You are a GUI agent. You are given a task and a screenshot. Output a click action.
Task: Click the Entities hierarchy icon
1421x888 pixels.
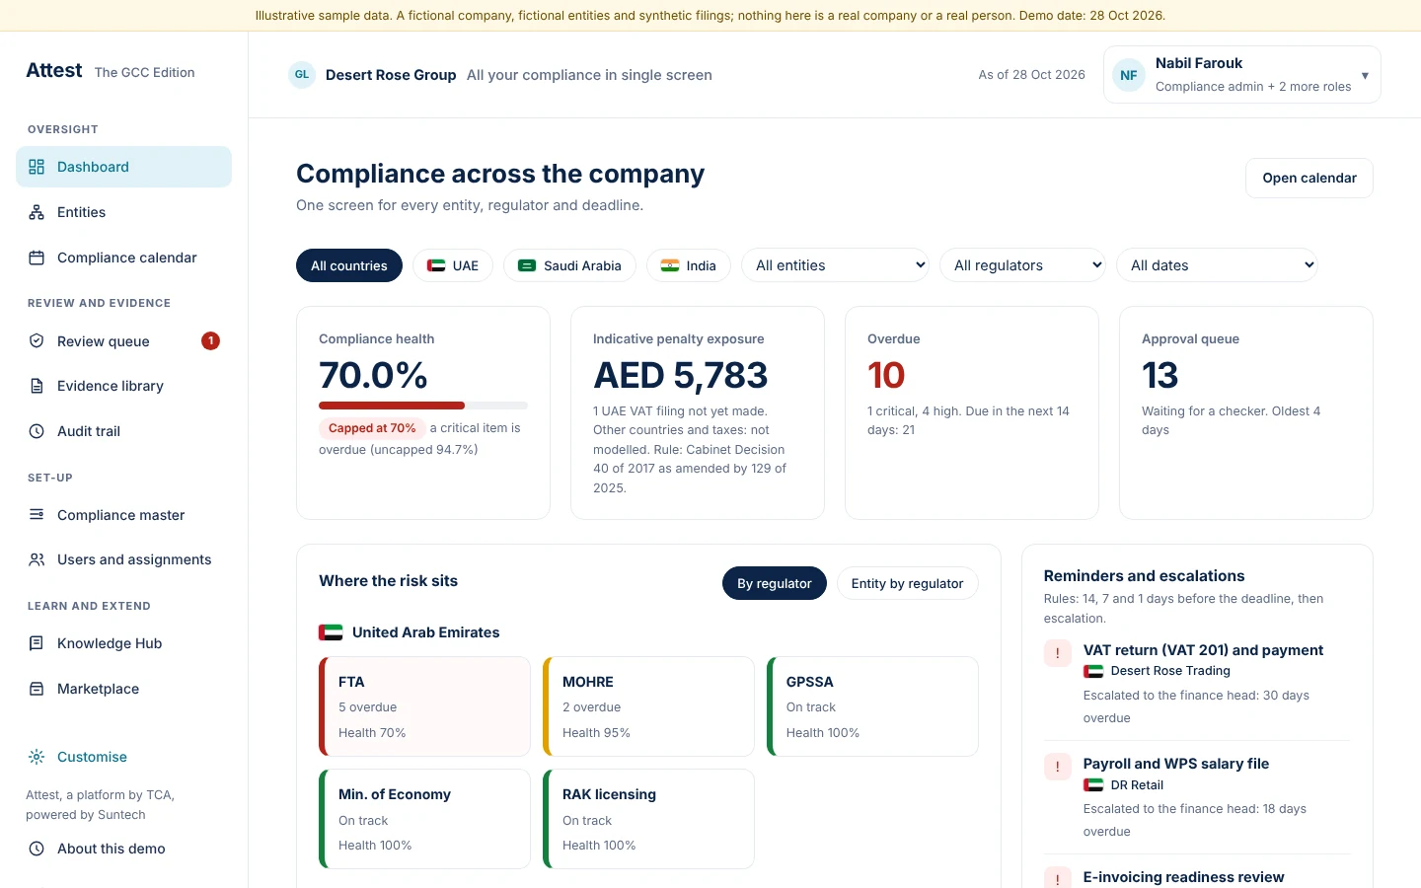(x=37, y=212)
